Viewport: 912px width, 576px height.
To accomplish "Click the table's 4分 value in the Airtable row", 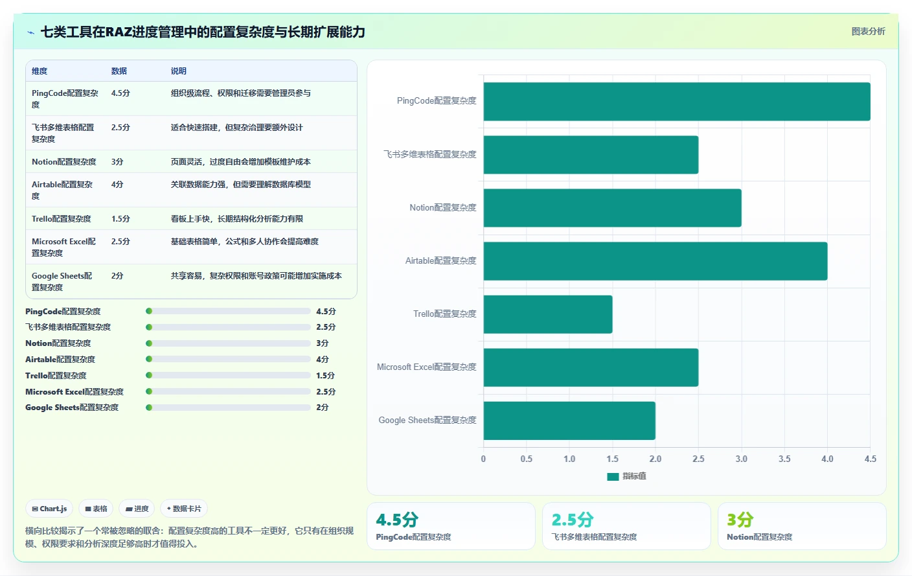I will pos(117,185).
